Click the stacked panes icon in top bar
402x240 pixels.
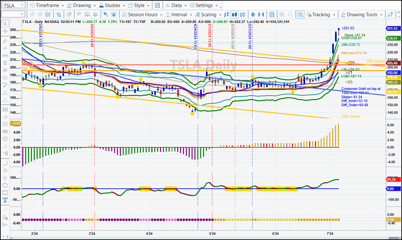(157, 5)
